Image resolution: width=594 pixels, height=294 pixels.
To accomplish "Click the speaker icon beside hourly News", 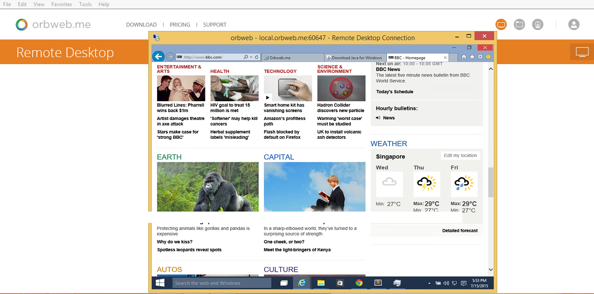I will [x=378, y=118].
